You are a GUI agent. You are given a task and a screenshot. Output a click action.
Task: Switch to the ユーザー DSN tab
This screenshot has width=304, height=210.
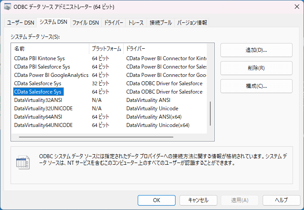[21, 22]
